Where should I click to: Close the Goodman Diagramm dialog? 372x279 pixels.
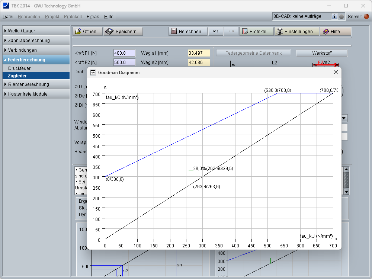click(336, 72)
